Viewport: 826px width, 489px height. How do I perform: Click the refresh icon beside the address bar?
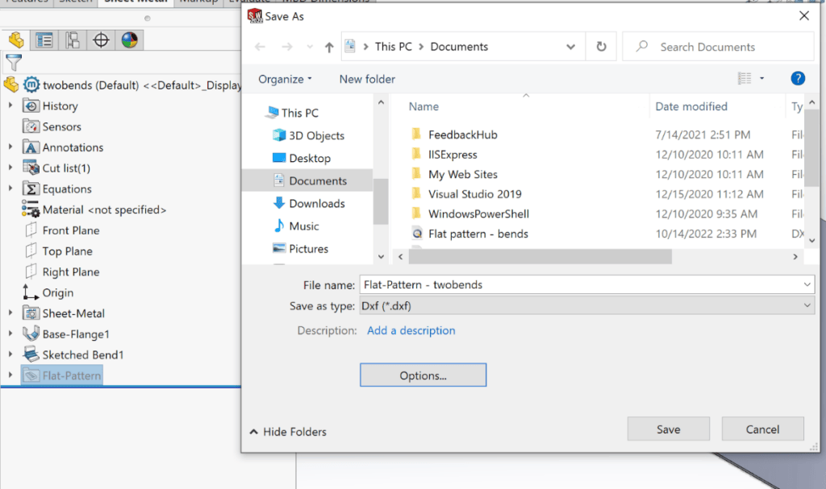[x=601, y=46]
